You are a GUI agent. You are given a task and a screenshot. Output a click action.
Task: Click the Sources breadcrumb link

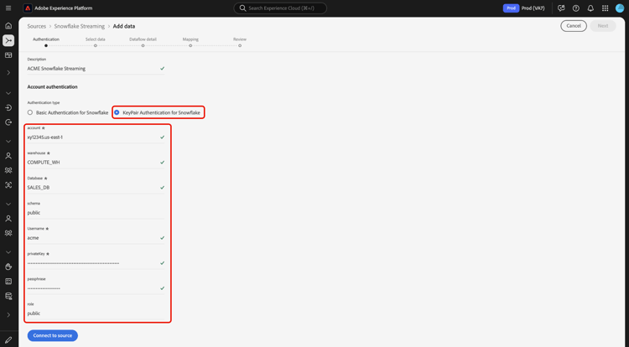[x=37, y=26]
